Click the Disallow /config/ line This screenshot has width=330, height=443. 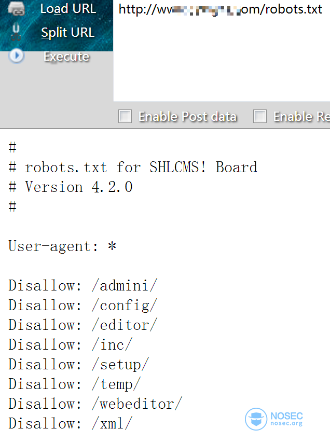pyautogui.click(x=83, y=306)
